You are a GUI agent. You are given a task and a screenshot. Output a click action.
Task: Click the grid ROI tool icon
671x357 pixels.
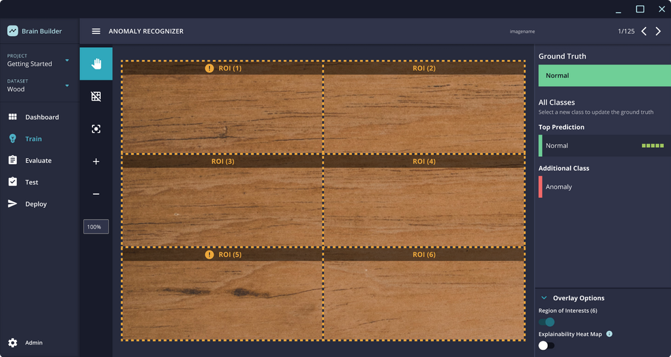96,96
